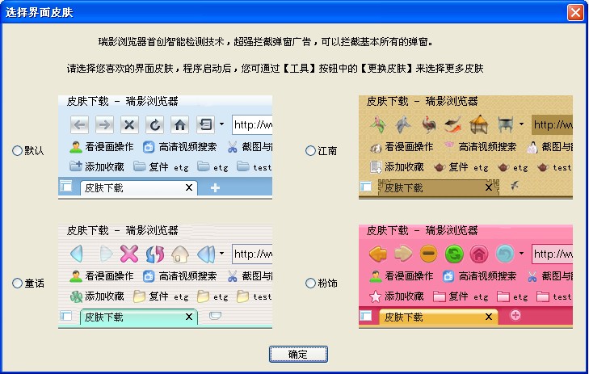This screenshot has width=589, height=374.
Task: Choose the 江南 skin option
Action: pos(310,151)
